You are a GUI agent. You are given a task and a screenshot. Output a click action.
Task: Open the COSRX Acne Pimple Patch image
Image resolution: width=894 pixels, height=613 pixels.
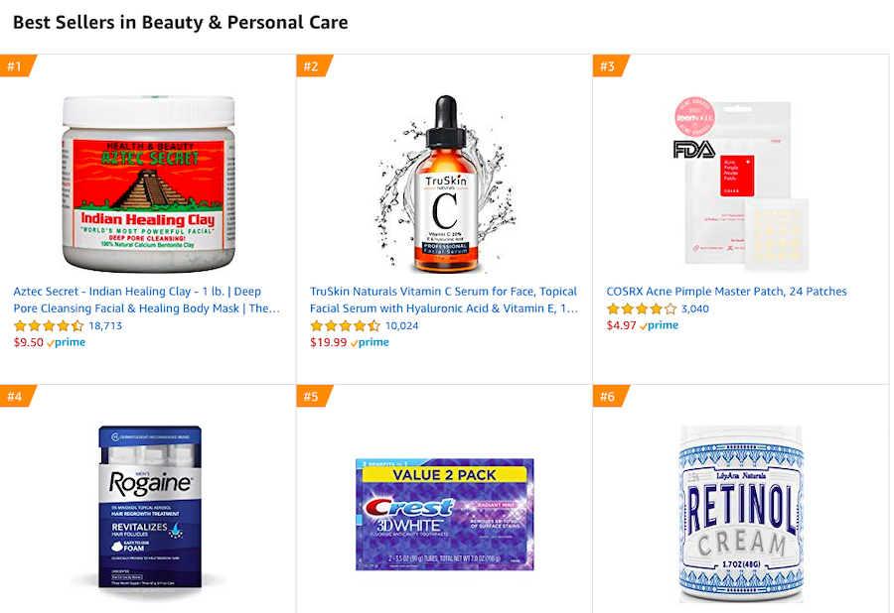pos(740,183)
